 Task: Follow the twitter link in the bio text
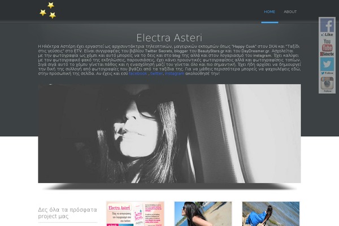point(157,73)
